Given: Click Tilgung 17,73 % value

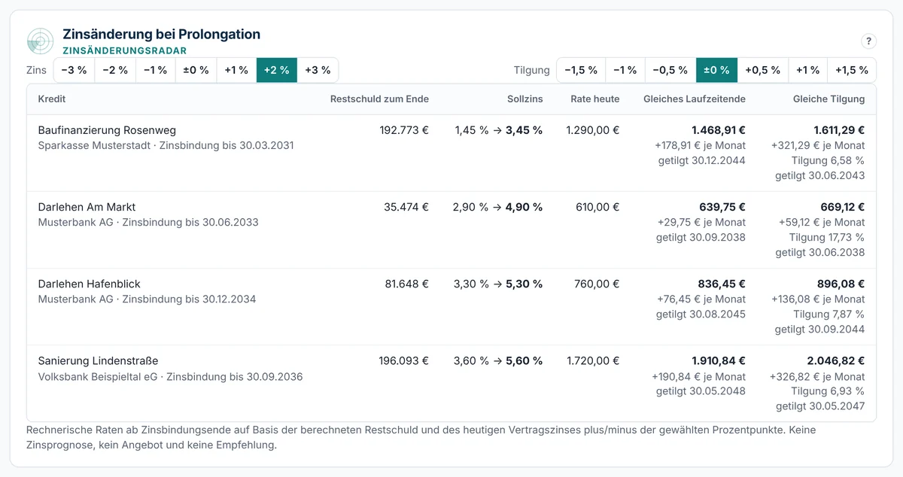Looking at the screenshot, I should (827, 237).
